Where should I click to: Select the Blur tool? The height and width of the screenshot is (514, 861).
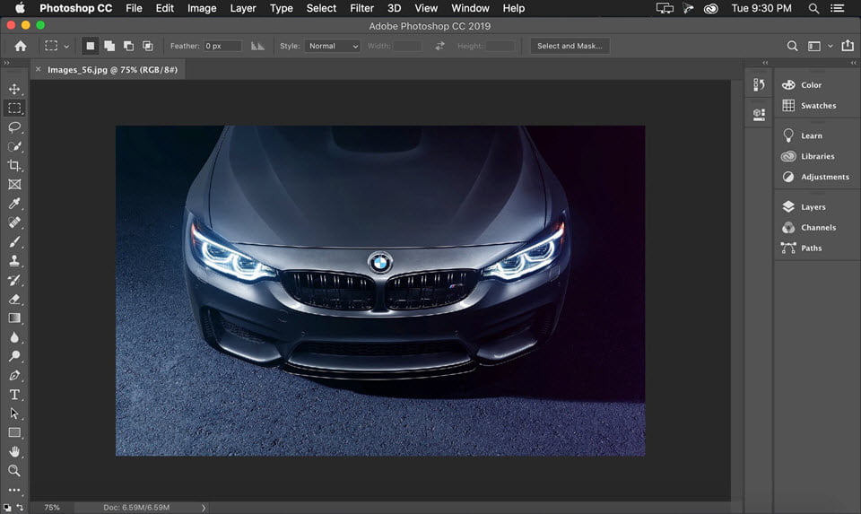point(14,337)
